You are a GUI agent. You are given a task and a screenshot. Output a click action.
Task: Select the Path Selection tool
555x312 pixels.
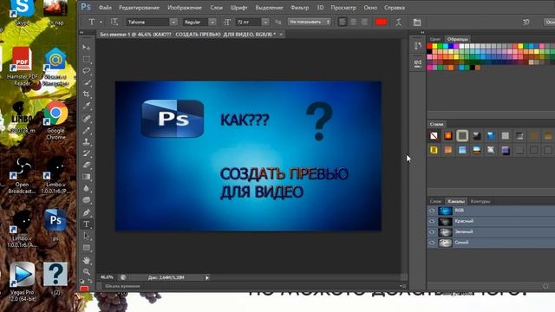click(x=87, y=236)
